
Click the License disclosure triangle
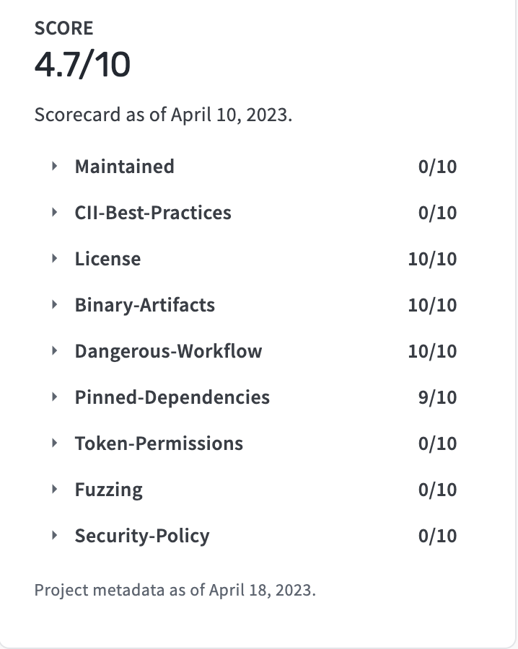(54, 259)
